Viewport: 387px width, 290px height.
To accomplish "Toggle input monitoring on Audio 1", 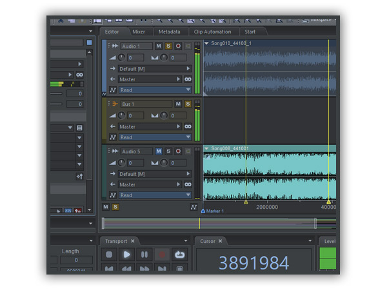I will [x=188, y=46].
